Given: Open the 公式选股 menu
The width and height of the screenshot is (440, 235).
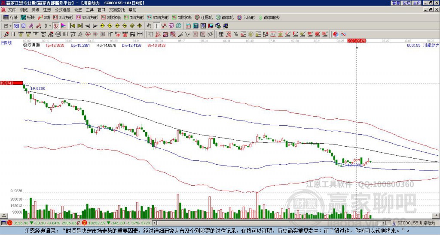Looking at the screenshot, I should coord(63,10).
